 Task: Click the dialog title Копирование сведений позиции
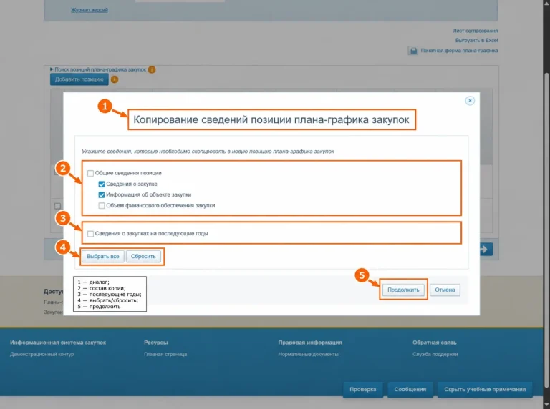coord(271,119)
